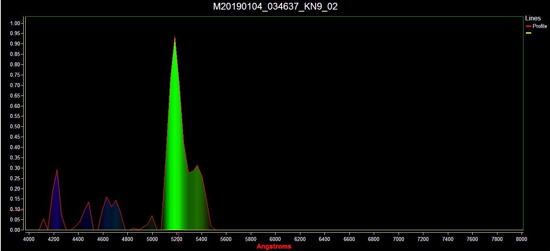This screenshot has height=251, width=550.
Task: Click the 0.00 y-axis tick label
Action: 15,230
